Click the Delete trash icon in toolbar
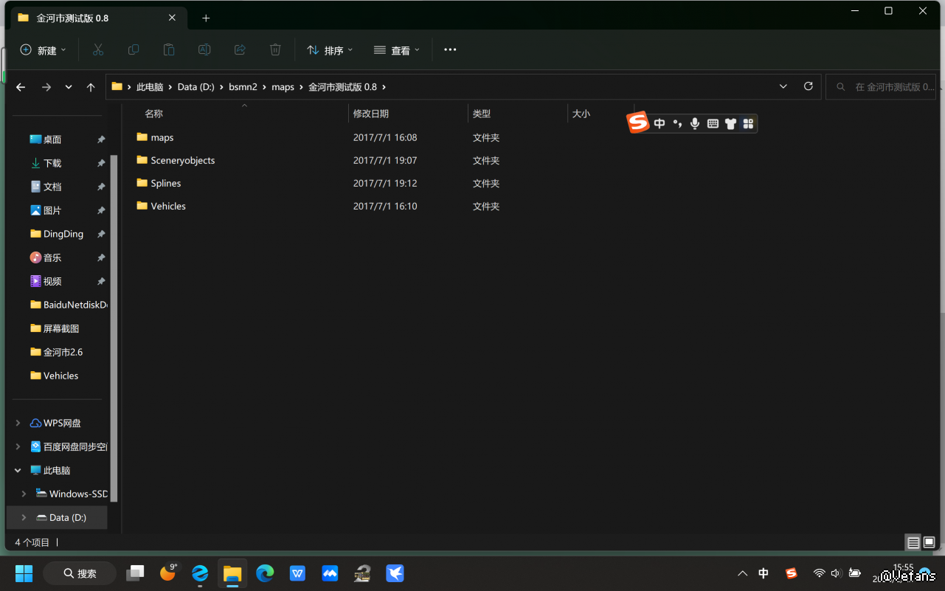This screenshot has width=945, height=591. 275,49
